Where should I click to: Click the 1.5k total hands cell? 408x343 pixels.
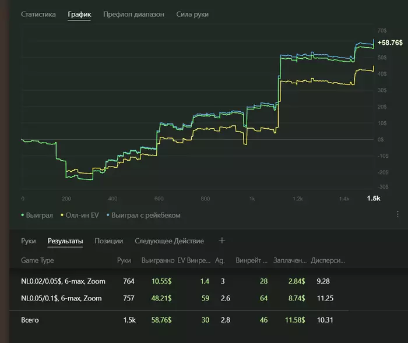click(129, 320)
